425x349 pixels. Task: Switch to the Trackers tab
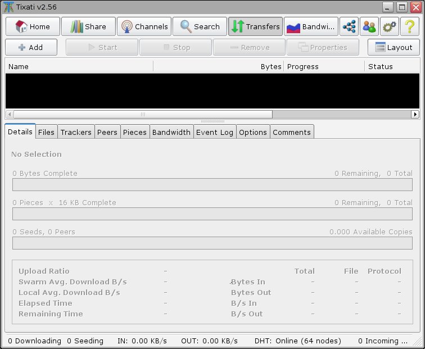(x=76, y=132)
